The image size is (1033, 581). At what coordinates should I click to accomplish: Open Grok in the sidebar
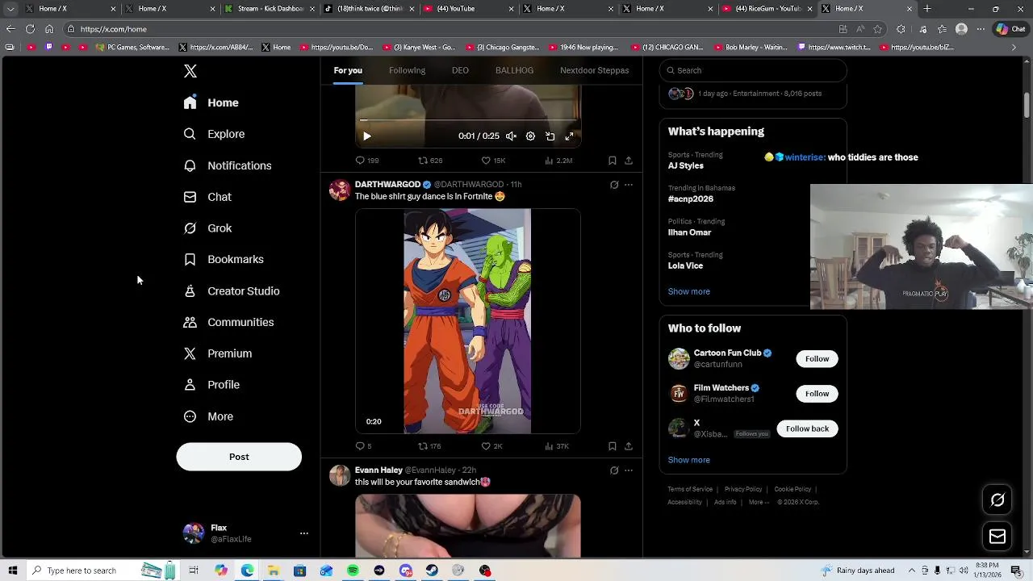tap(208, 228)
